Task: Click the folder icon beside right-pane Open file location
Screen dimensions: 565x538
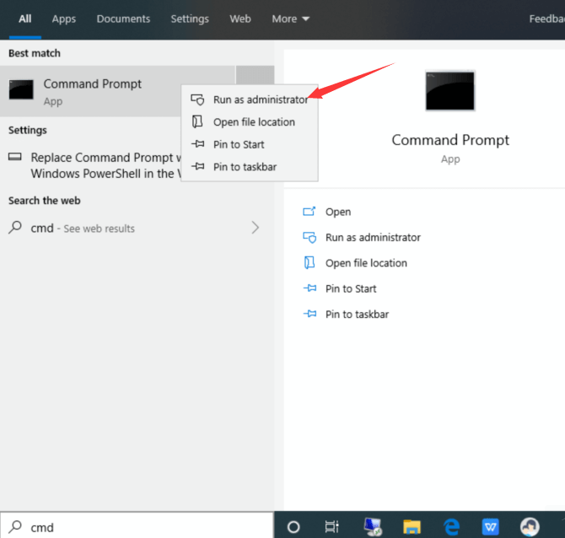Action: (x=309, y=263)
